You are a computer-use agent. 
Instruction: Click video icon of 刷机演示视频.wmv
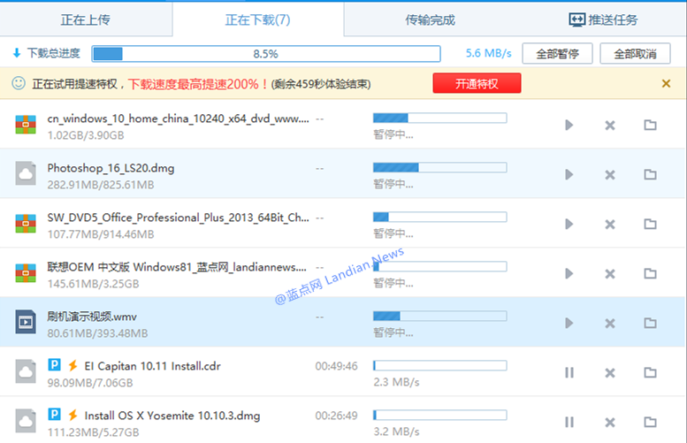coord(26,322)
